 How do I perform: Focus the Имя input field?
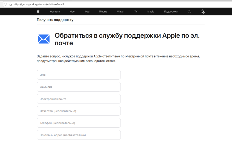pyautogui.click(x=79, y=75)
